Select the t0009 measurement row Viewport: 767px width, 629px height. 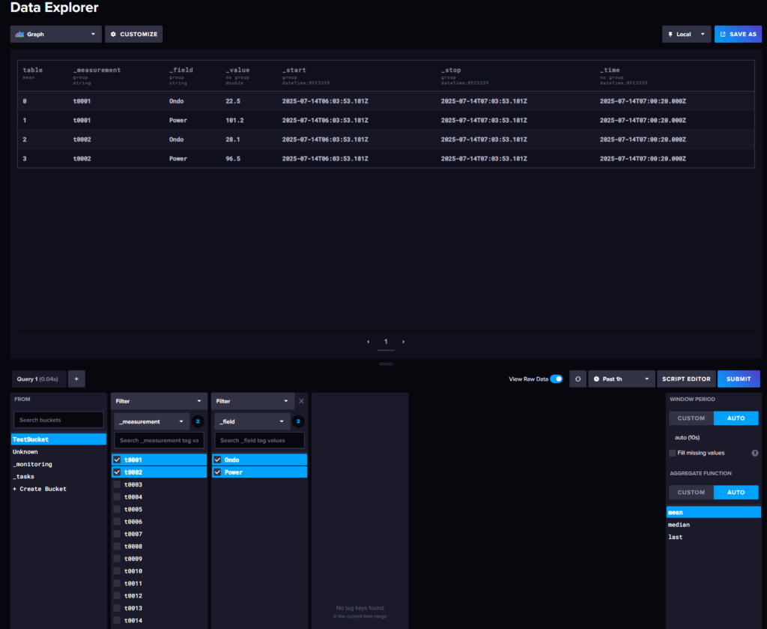tap(159, 559)
